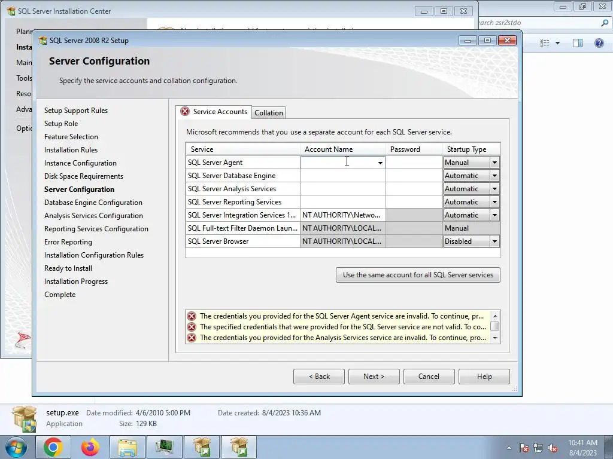Open setup Help button
The width and height of the screenshot is (613, 459).
(x=484, y=377)
